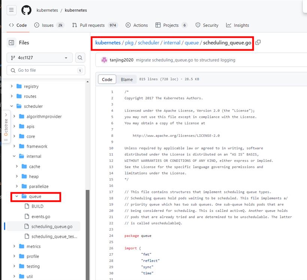Click the GitHub Octocat logo

tap(26, 10)
